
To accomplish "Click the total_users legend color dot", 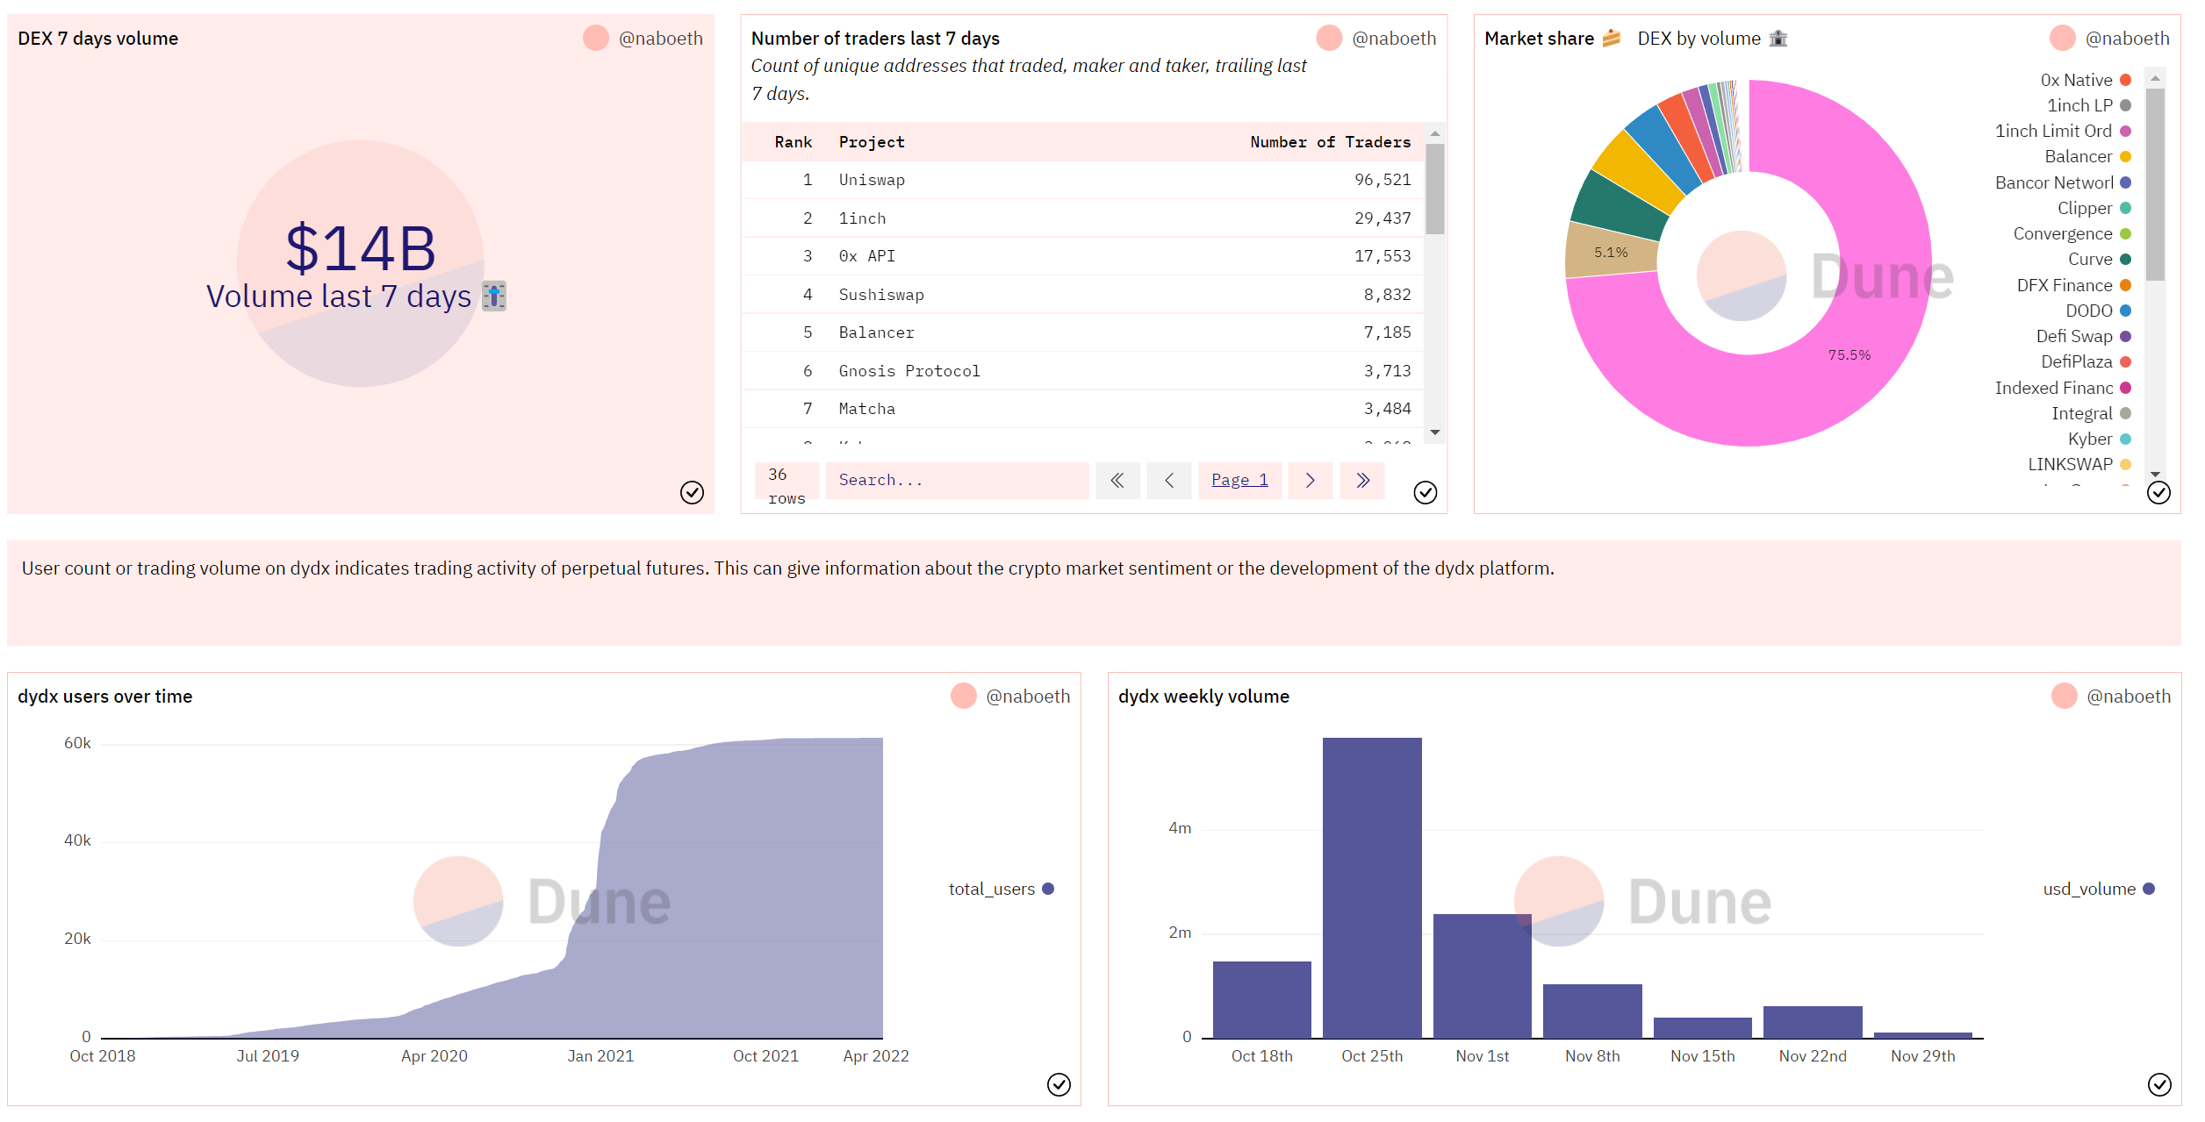I will (x=1047, y=889).
